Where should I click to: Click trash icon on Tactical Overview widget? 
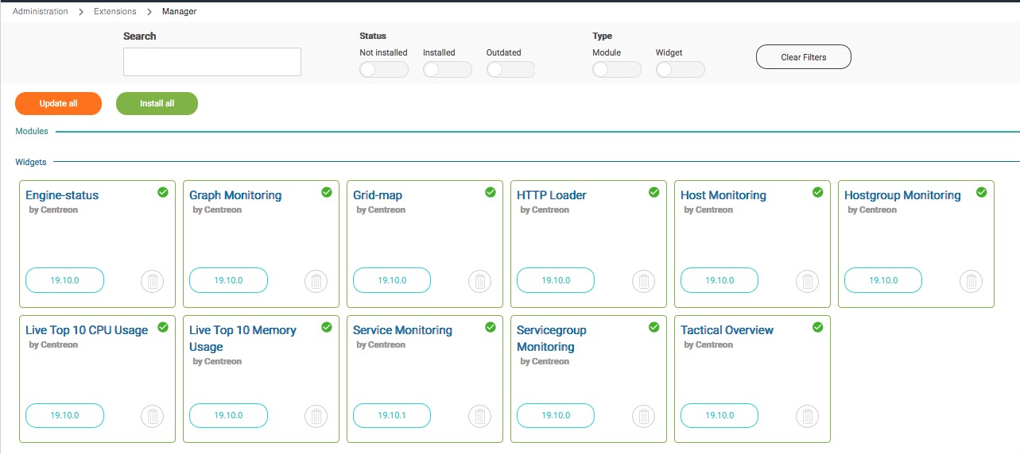809,416
